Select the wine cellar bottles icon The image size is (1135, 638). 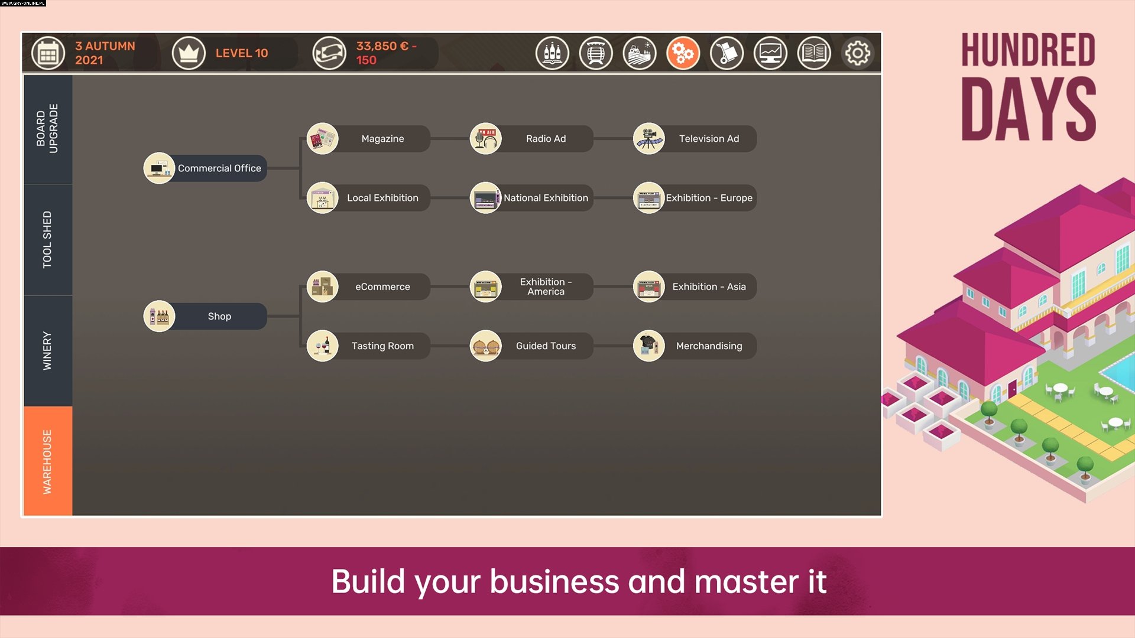point(552,53)
